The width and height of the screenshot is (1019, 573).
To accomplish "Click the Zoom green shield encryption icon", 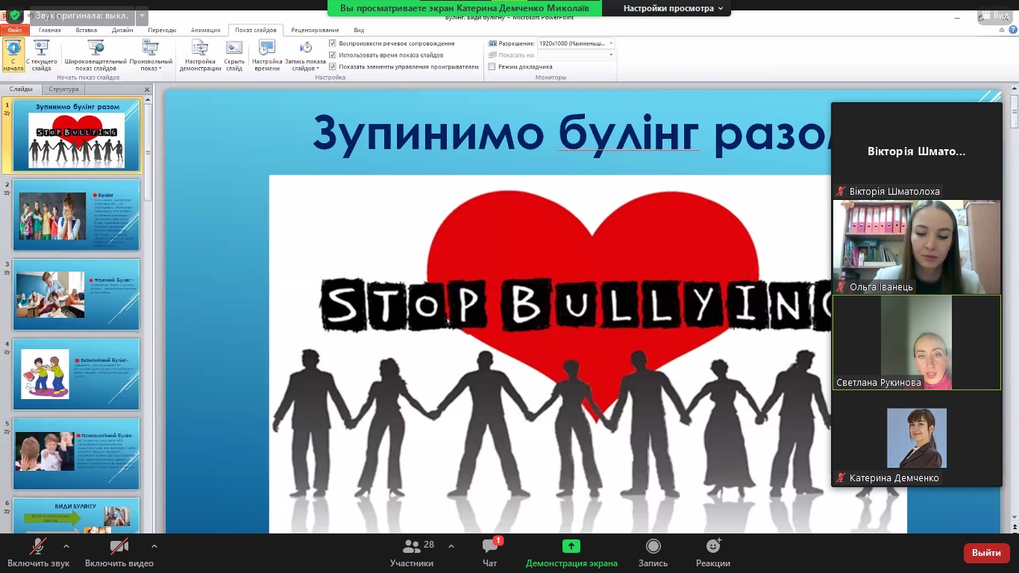I will [x=15, y=15].
